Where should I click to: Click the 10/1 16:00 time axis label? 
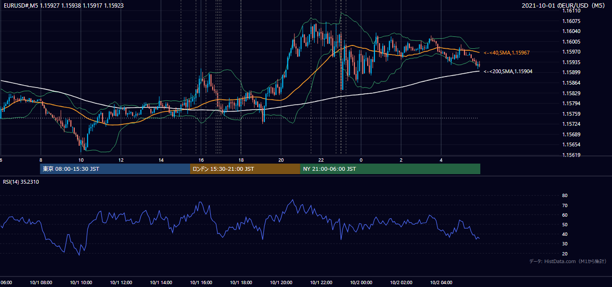click(x=201, y=282)
